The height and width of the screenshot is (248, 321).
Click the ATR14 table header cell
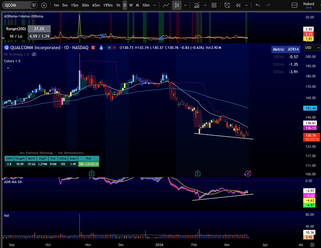pos(293,49)
